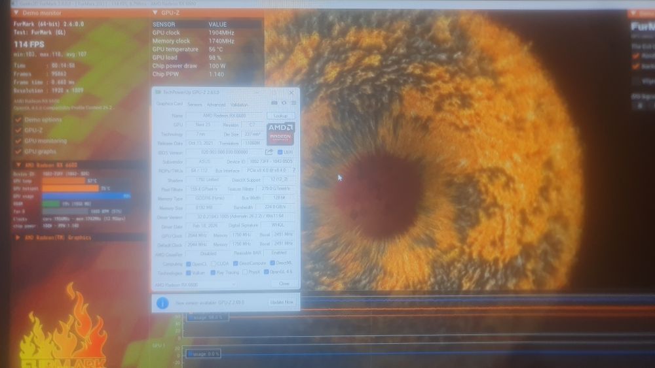The image size is (655, 368).
Task: Click the gray fan speed bar
Action: (65, 211)
